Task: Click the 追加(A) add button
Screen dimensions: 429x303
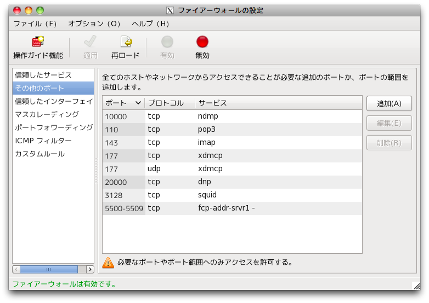Action: pyautogui.click(x=389, y=103)
